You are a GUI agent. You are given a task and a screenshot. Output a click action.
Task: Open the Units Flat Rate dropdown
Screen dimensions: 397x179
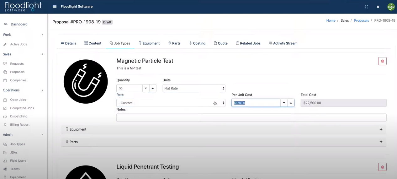tap(194, 89)
